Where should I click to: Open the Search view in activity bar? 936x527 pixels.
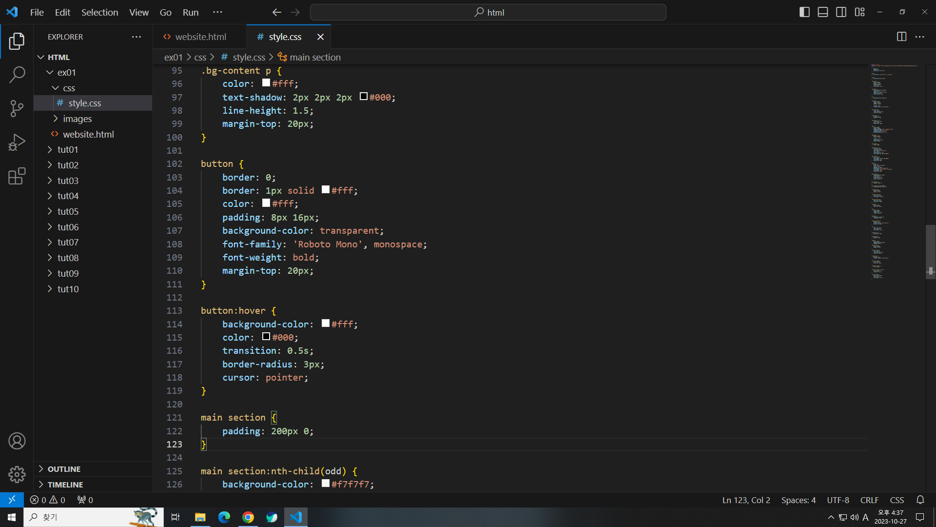click(x=17, y=75)
